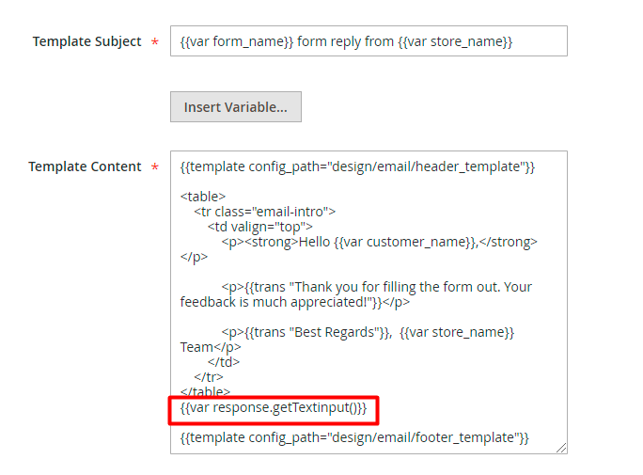Click the opening <table> tag line
This screenshot has height=475, width=643.
pos(203,197)
